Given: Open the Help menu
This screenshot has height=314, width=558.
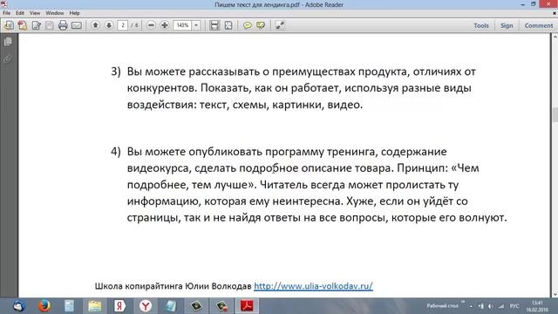Looking at the screenshot, I should coord(74,13).
